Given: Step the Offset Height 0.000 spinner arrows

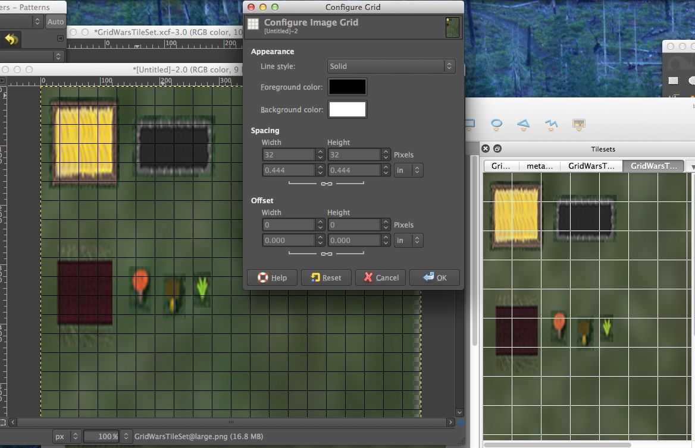Looking at the screenshot, I should (386, 240).
